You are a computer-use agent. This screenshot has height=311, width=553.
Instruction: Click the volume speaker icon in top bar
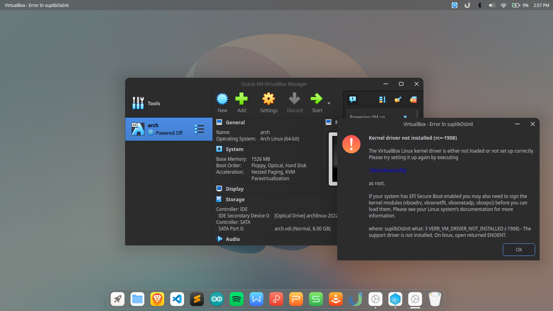coord(492,5)
